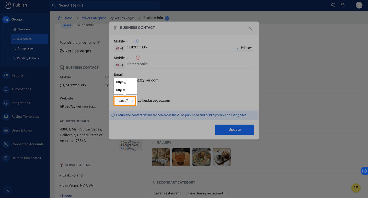Screen dimensions: 368x198
Task: Click the Enter Mobile input field
Action: coord(190,64)
